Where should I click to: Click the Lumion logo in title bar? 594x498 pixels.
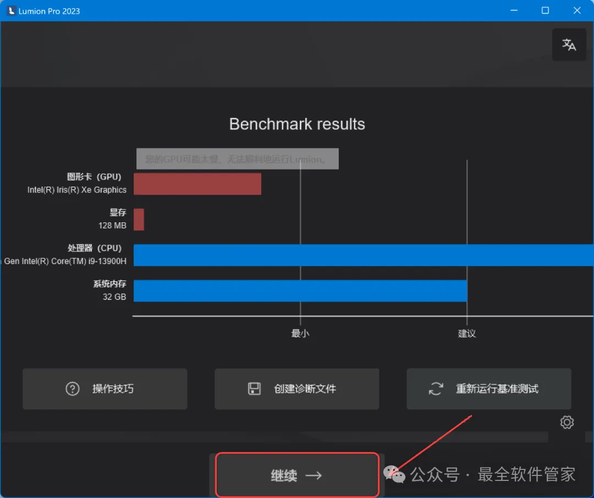(x=12, y=10)
